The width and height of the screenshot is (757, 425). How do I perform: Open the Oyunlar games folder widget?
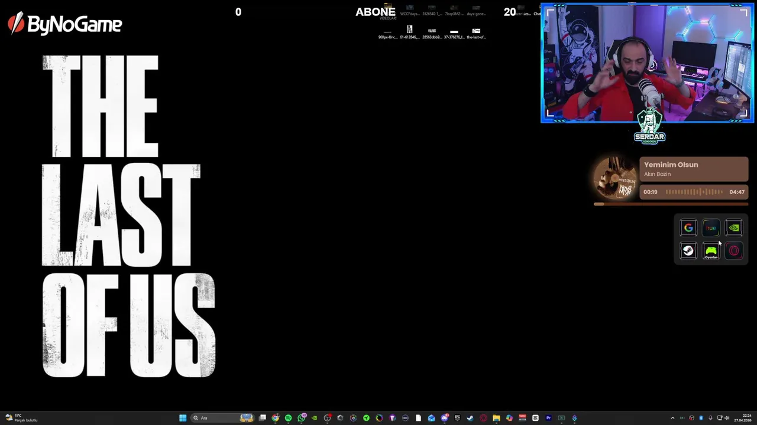pyautogui.click(x=711, y=251)
